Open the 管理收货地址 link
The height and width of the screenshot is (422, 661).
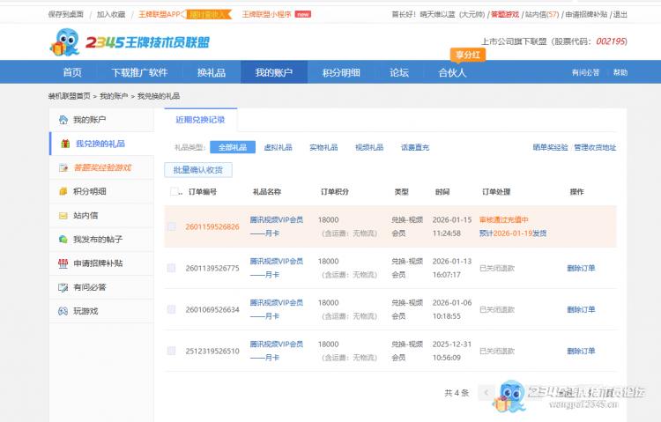click(595, 147)
